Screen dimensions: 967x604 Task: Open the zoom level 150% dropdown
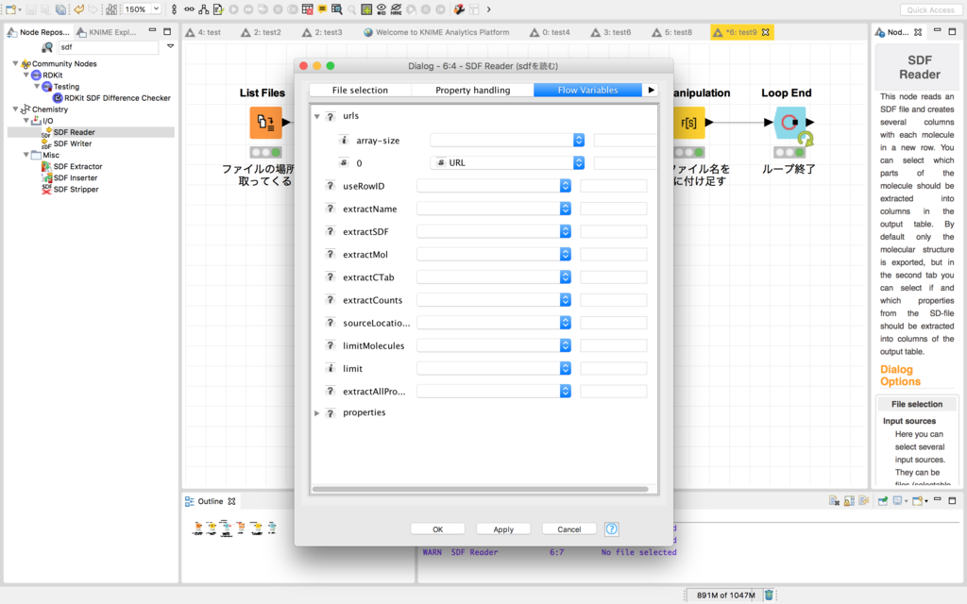point(157,9)
